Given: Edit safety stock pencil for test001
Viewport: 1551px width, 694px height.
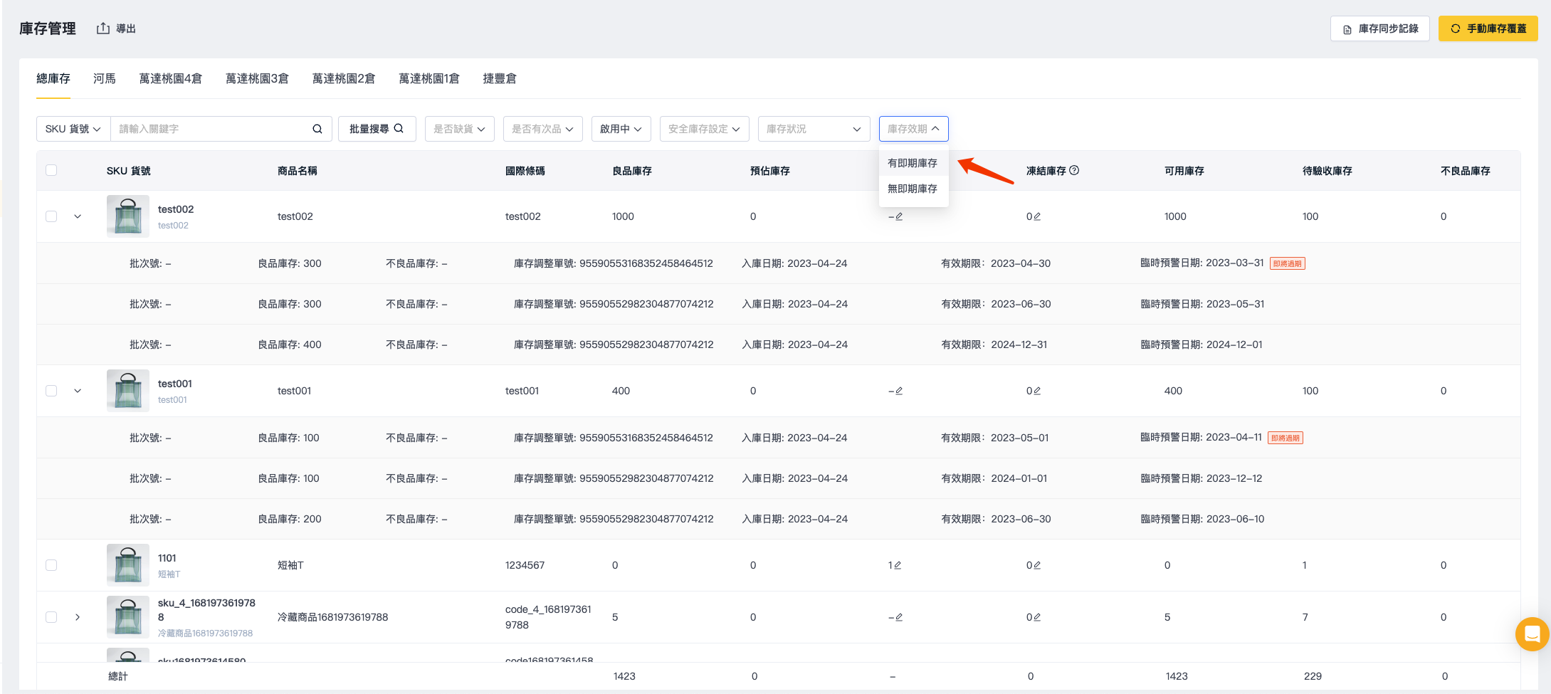Looking at the screenshot, I should (899, 391).
